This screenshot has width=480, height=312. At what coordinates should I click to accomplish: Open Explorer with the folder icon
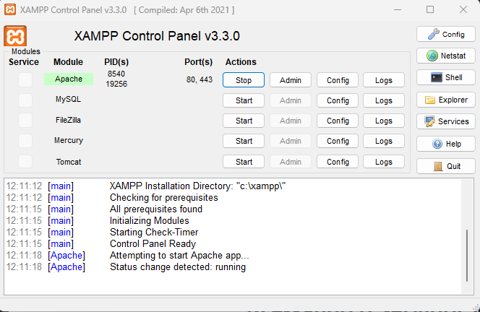[445, 100]
